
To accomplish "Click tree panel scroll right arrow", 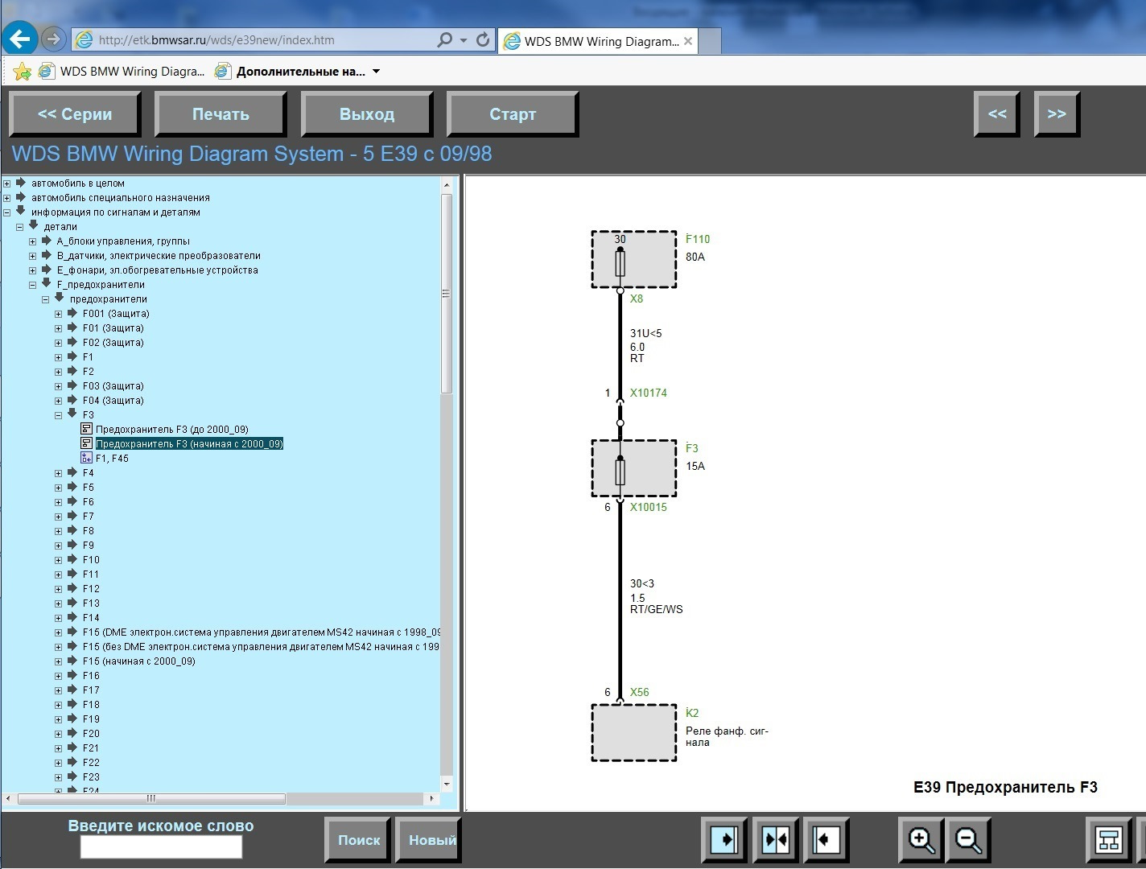I will (x=432, y=799).
